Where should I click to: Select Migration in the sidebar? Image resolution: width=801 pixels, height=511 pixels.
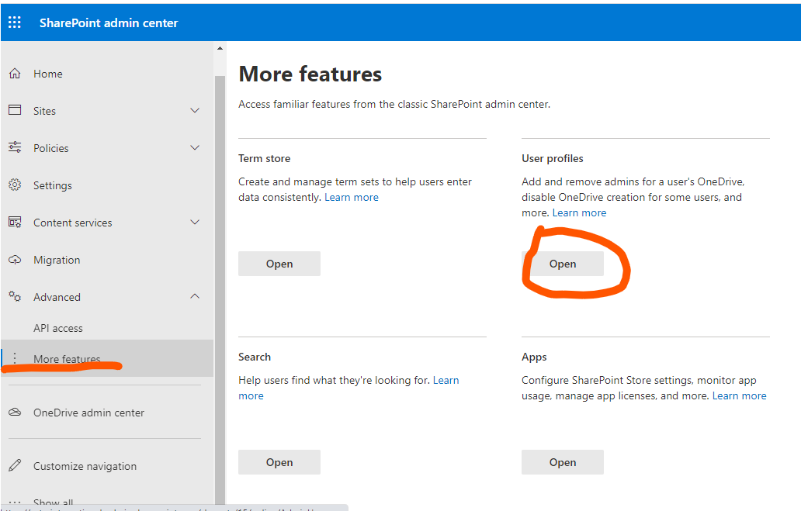click(57, 261)
